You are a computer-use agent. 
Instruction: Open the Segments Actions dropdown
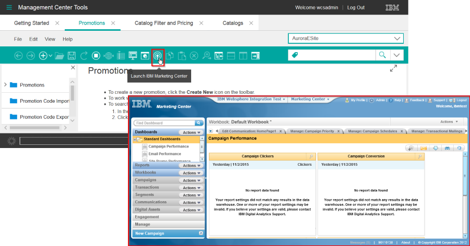pyautogui.click(x=192, y=195)
